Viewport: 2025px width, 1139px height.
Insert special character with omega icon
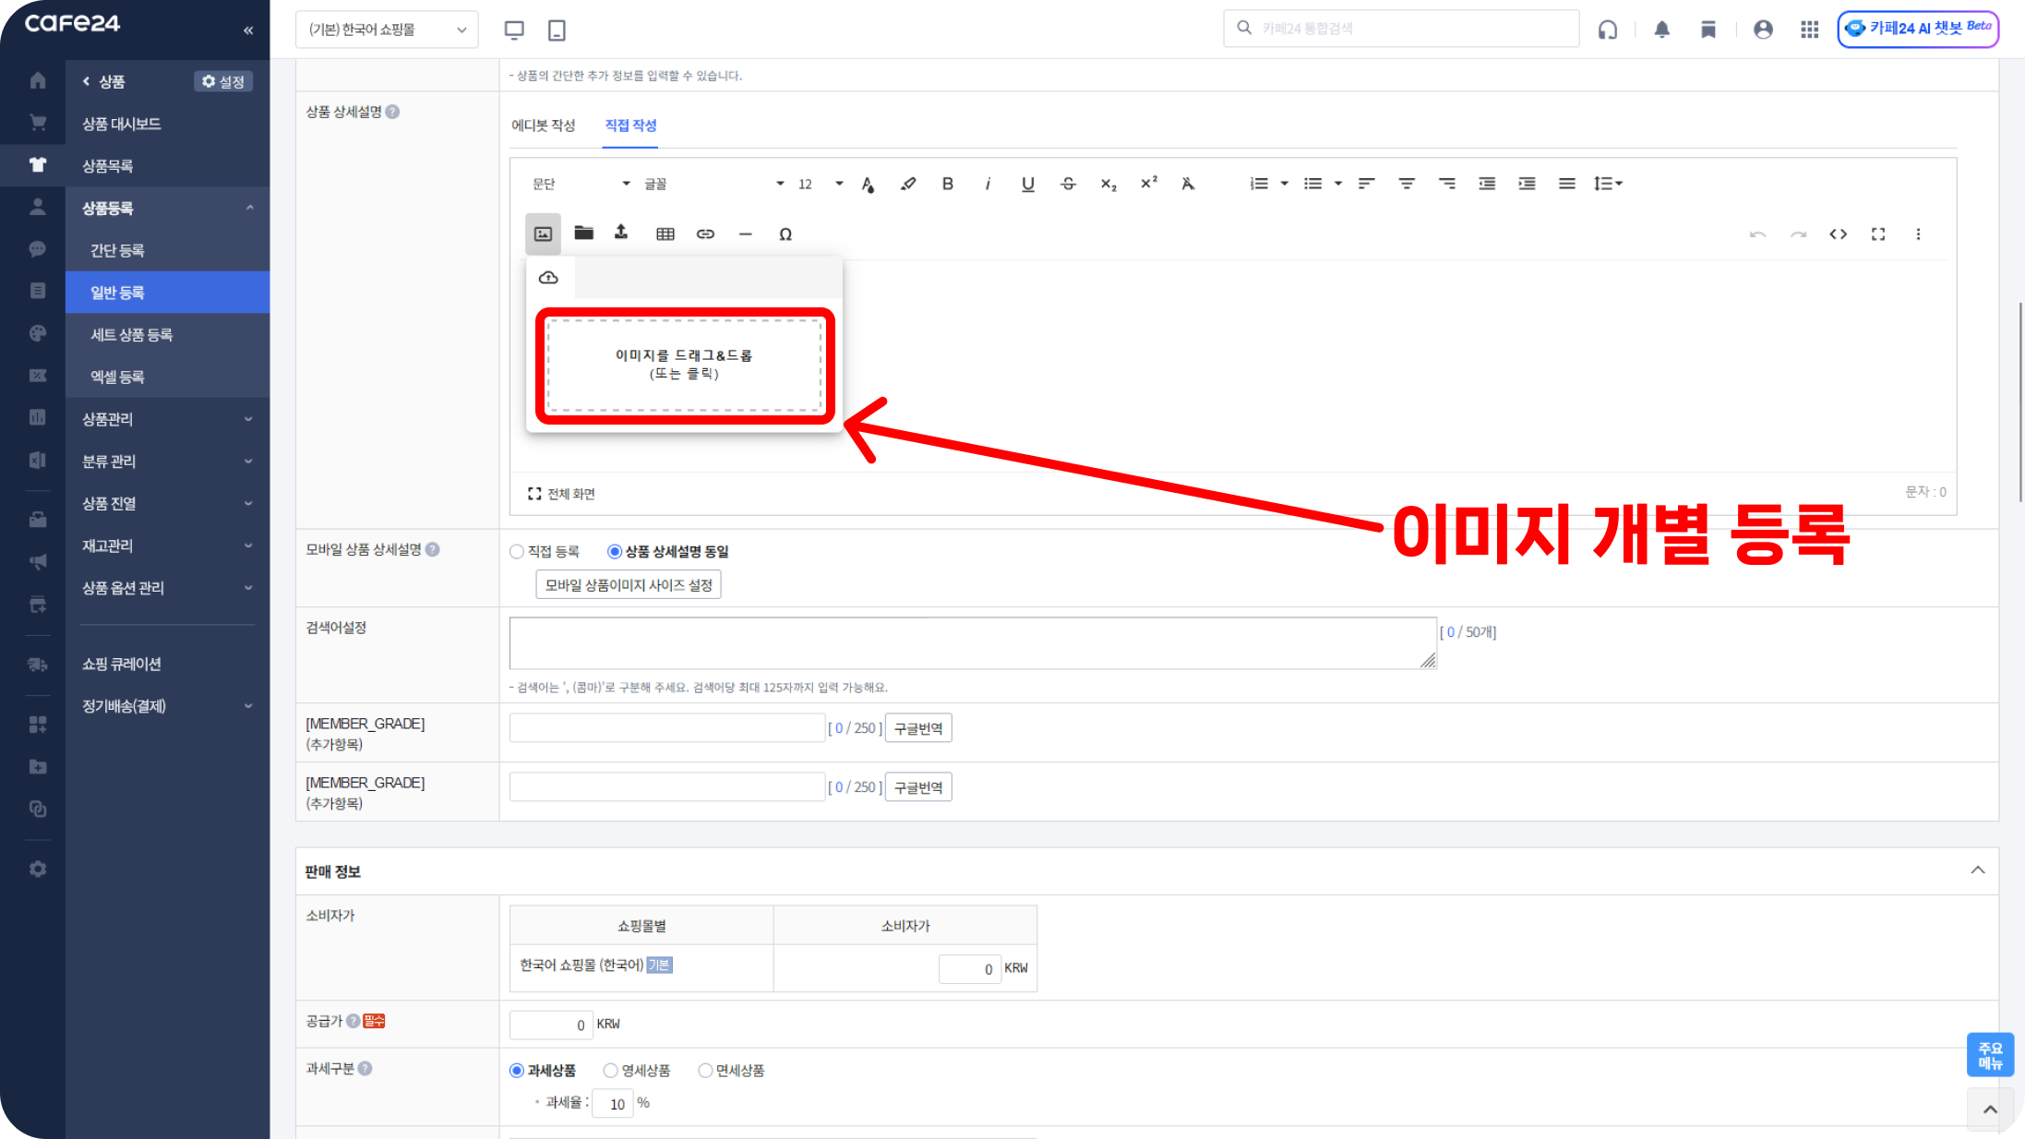[785, 234]
